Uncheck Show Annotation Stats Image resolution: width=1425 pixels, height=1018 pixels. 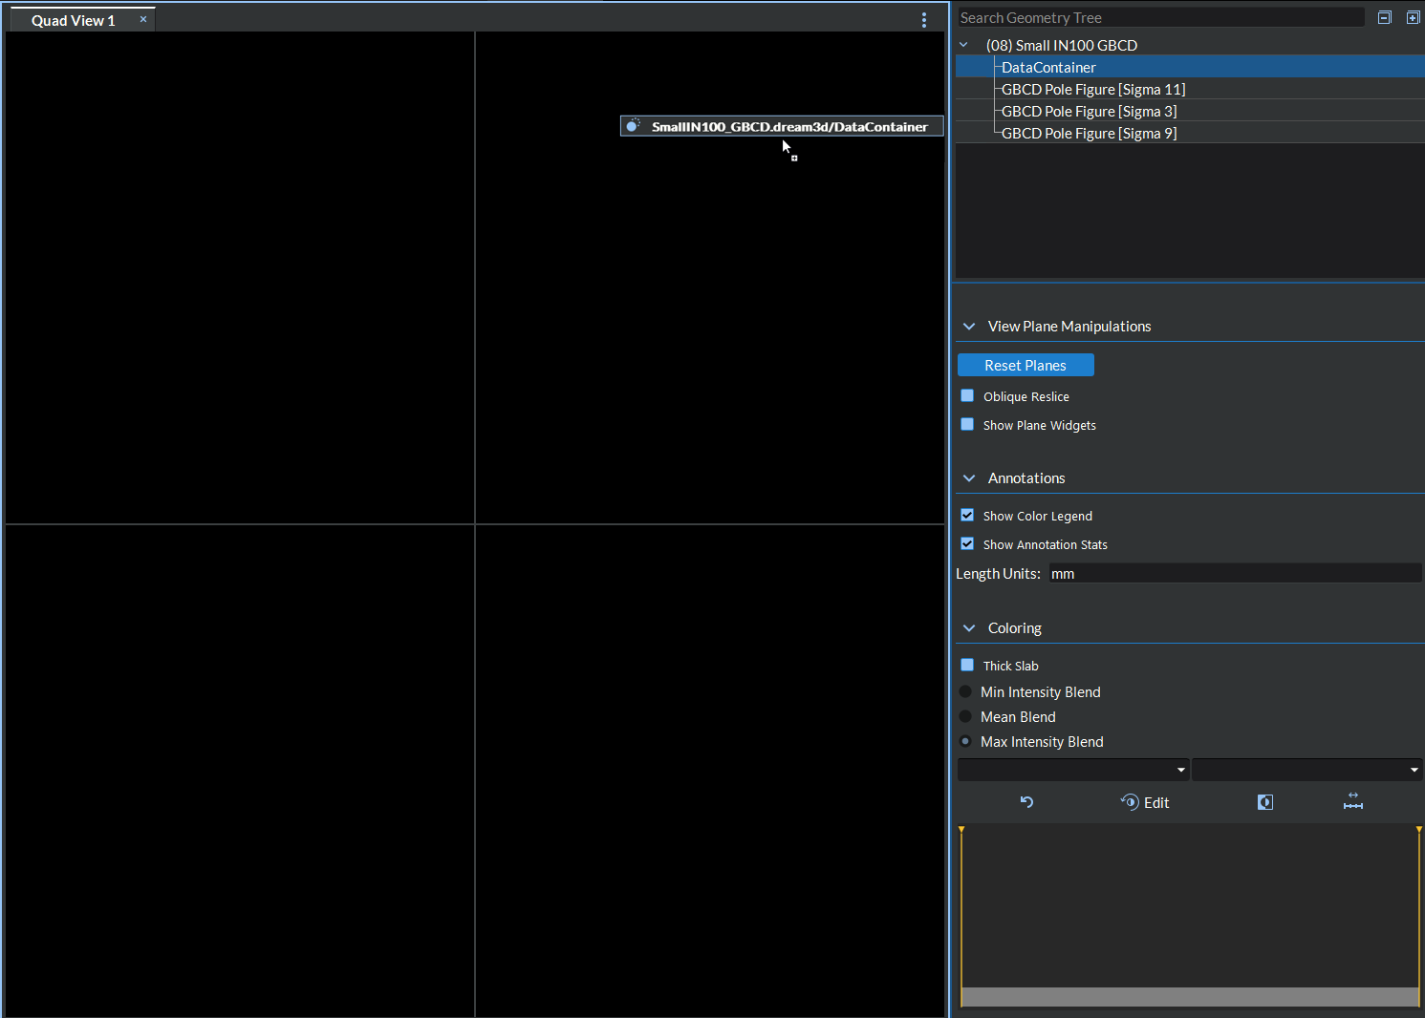[967, 543]
